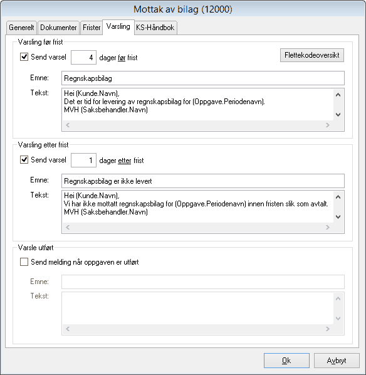Click scroll-up arrow in etter frist text box
This screenshot has height=375, width=366.
[x=338, y=197]
